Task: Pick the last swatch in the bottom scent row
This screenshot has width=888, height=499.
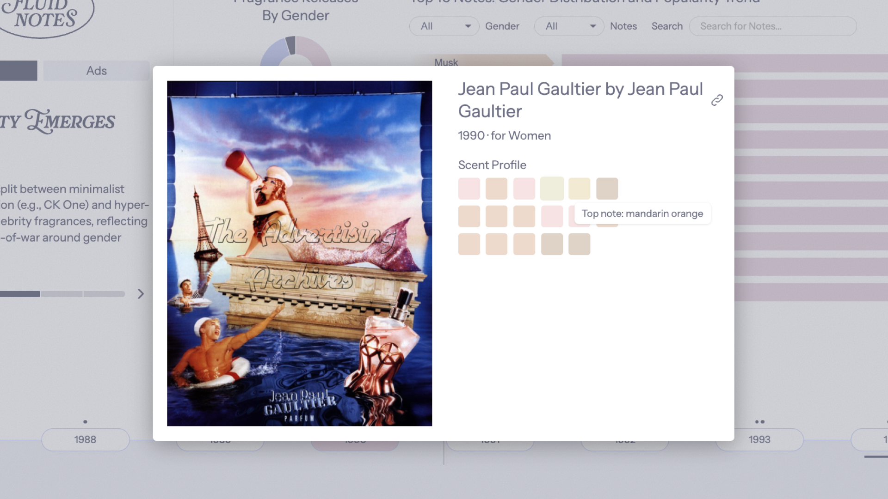Action: (579, 244)
